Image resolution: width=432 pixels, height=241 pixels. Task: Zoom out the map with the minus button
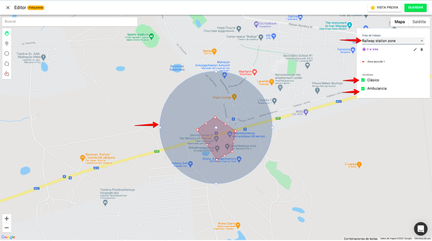click(x=7, y=228)
